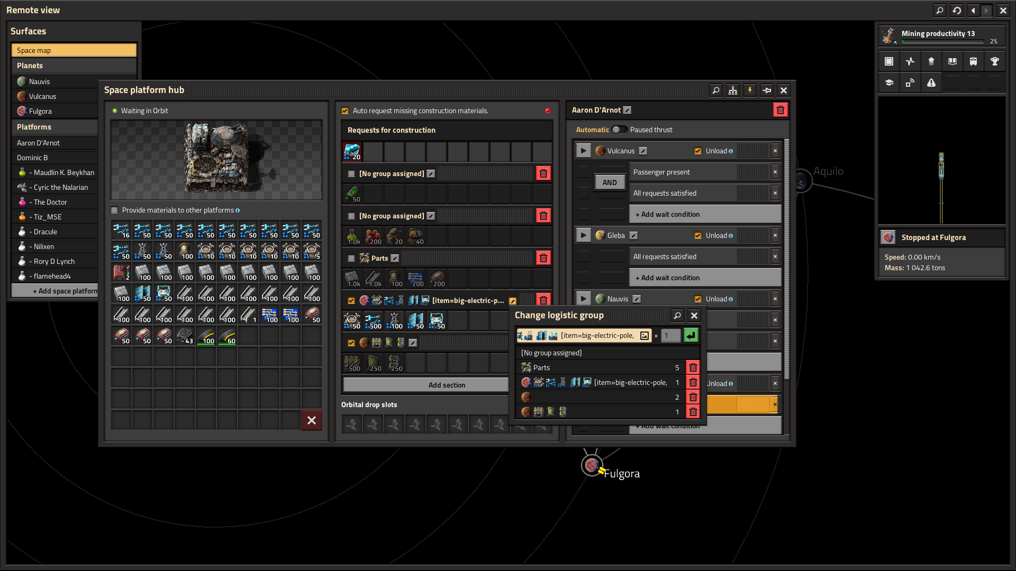The height and width of the screenshot is (571, 1016).
Task: Click + Add space platform
Action: click(x=56, y=291)
